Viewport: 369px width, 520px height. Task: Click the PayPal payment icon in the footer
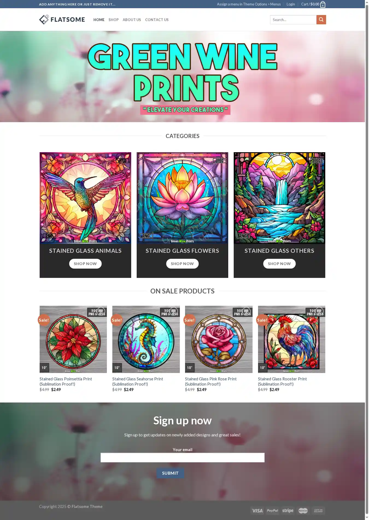tap(273, 510)
